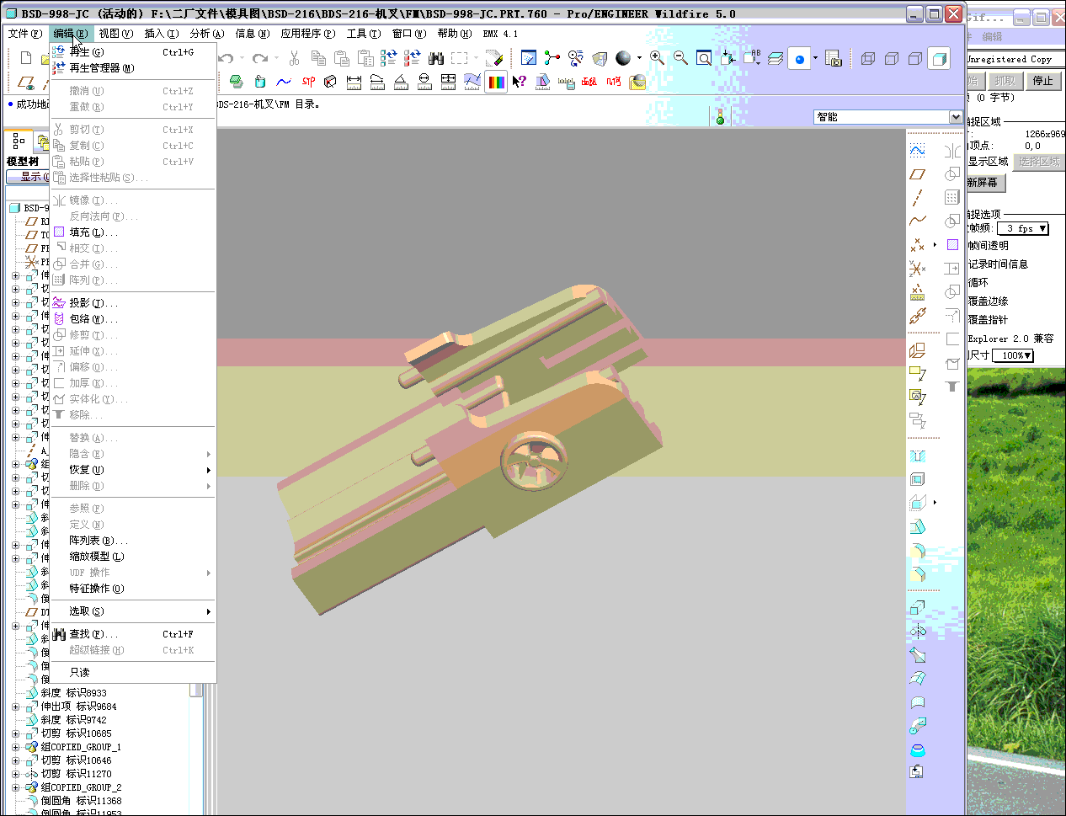Click the layers icon in top toolbar
Viewport: 1066px width, 816px height.
coord(776,58)
